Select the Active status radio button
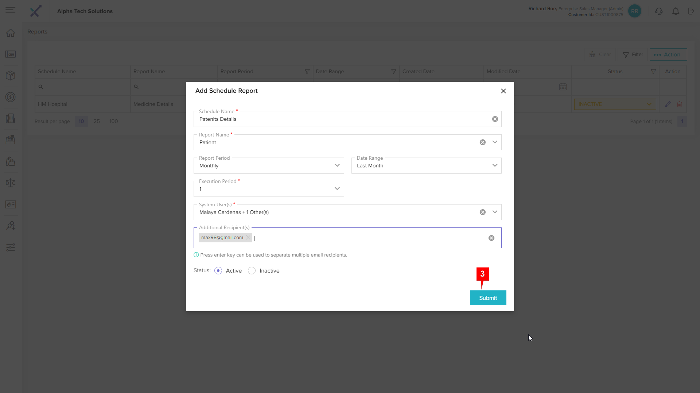This screenshot has width=700, height=393. (218, 271)
